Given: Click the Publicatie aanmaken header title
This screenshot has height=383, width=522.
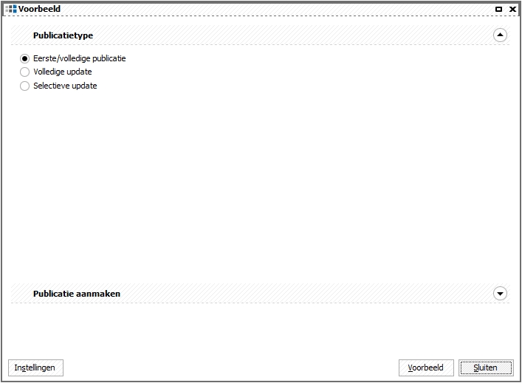Looking at the screenshot, I should [x=77, y=294].
